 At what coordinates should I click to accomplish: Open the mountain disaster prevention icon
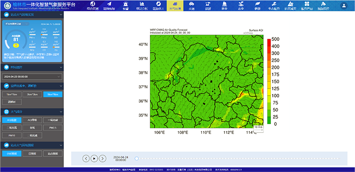(291, 4)
